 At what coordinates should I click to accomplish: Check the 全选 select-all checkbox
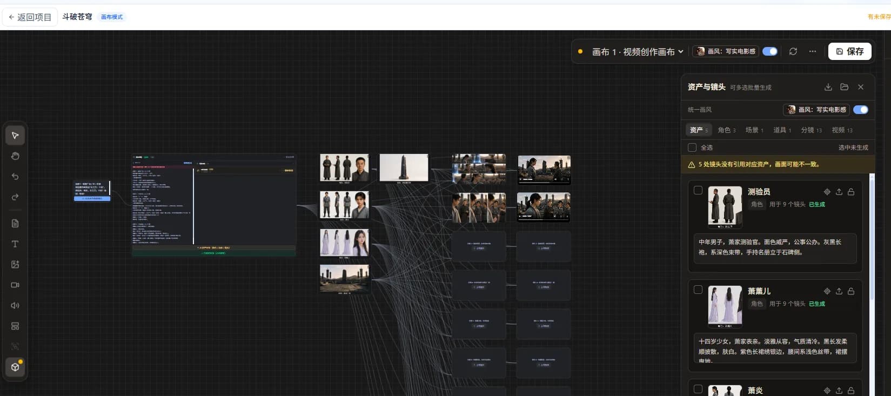[x=692, y=147]
